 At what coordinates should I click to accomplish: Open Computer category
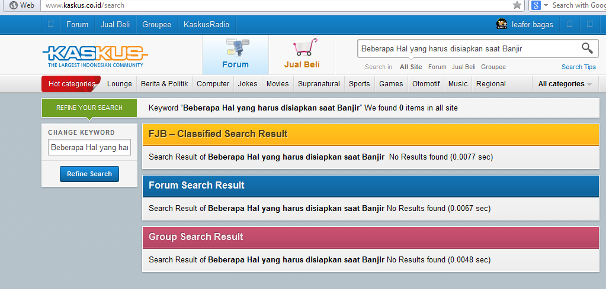click(x=213, y=83)
